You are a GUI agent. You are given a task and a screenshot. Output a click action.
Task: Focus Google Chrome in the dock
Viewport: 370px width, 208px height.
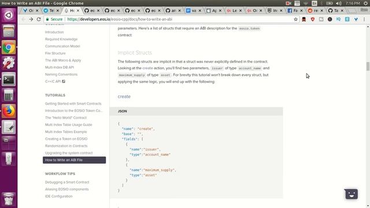click(x=9, y=47)
